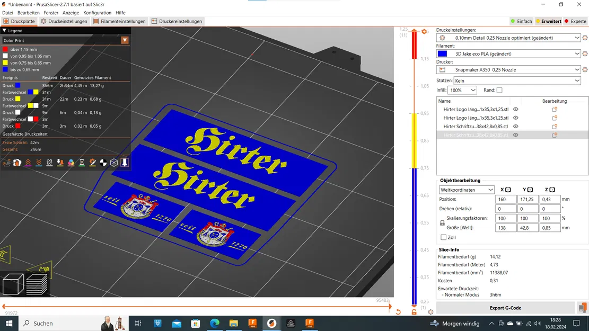This screenshot has height=331, width=589.
Task: Toggle center of gravity icon
Action: 103,163
